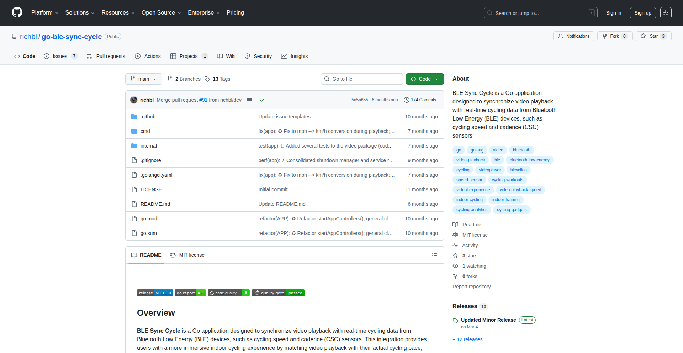Focus the Go to file input
Viewport: 683px width, 353px height.
pyautogui.click(x=362, y=79)
